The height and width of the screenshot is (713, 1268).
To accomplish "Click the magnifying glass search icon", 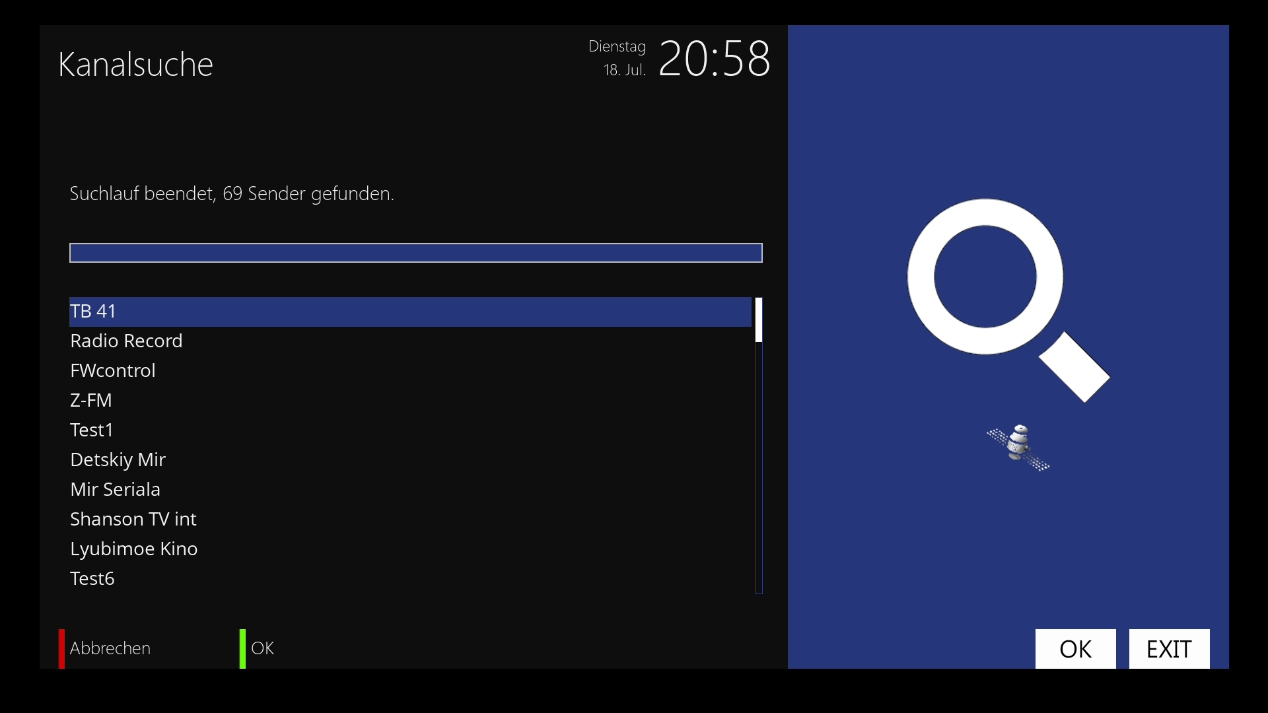I will tap(1008, 300).
